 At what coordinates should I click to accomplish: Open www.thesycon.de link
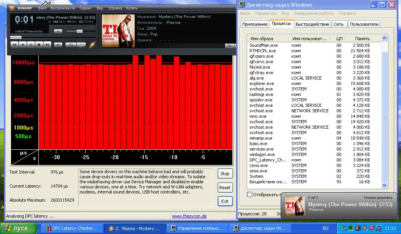point(189,216)
